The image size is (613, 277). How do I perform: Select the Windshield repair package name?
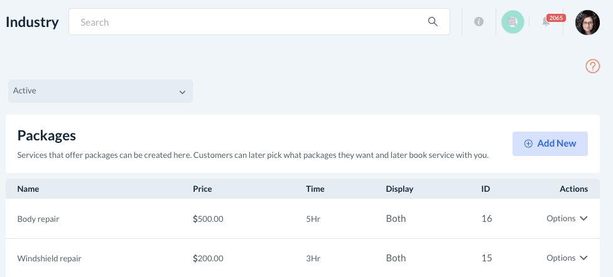pos(49,258)
